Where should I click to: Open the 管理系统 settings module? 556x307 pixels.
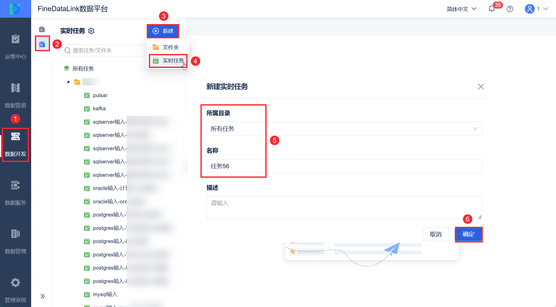(15, 290)
